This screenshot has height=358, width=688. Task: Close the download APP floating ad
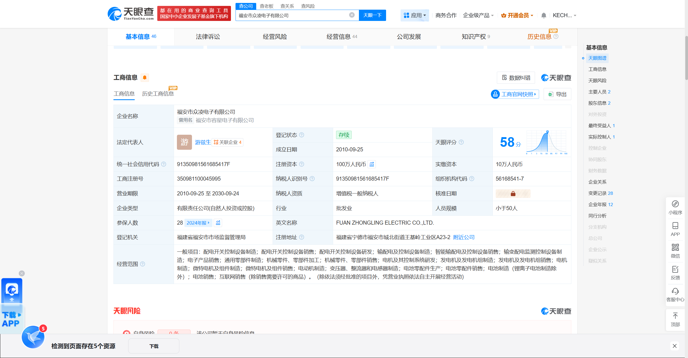(22, 273)
